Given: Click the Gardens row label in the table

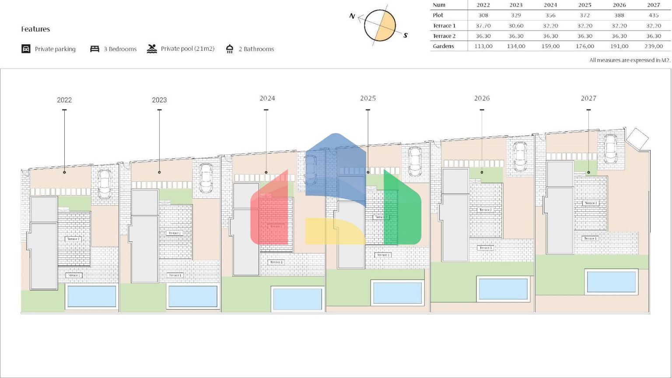Looking at the screenshot, I should click(x=443, y=46).
